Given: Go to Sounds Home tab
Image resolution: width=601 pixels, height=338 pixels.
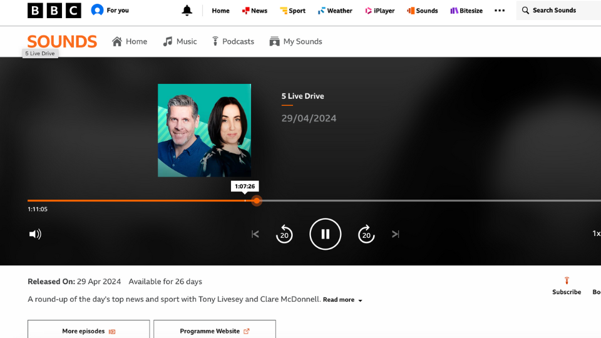Looking at the screenshot, I should click(130, 41).
